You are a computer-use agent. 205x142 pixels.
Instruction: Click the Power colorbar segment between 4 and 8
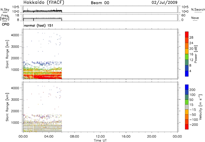coord(187,68)
